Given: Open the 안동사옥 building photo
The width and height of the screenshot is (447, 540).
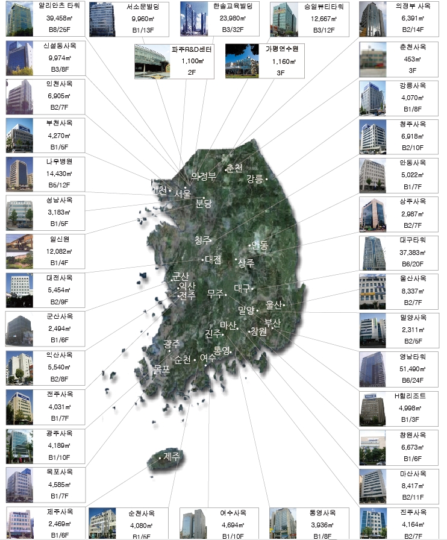Looking at the screenshot, I should click(373, 175).
